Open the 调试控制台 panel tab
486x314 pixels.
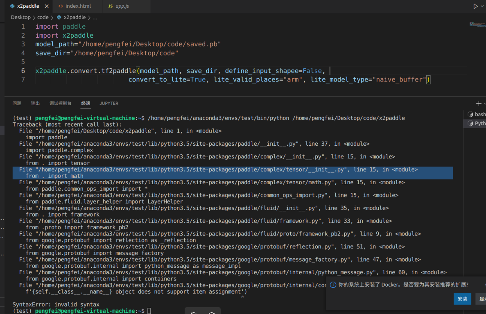coord(60,103)
